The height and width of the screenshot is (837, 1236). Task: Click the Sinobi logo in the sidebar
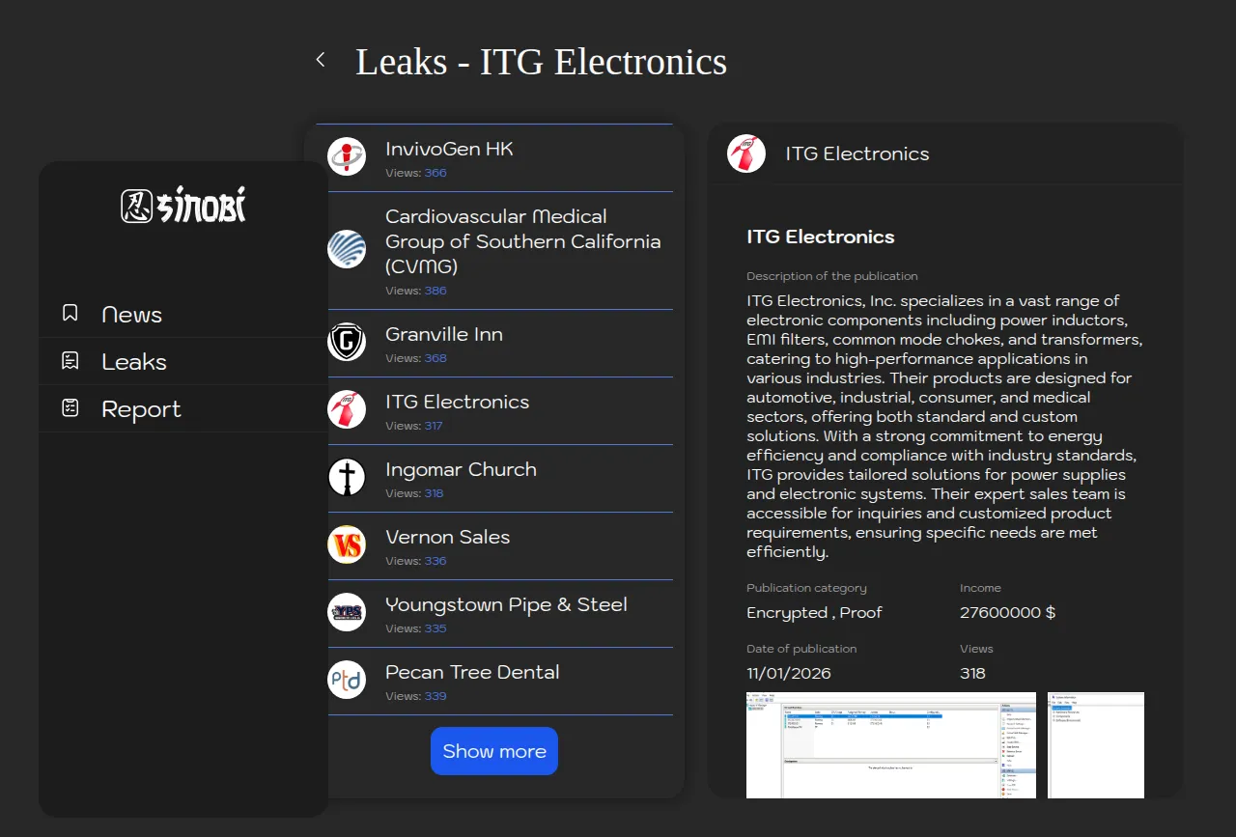point(183,205)
